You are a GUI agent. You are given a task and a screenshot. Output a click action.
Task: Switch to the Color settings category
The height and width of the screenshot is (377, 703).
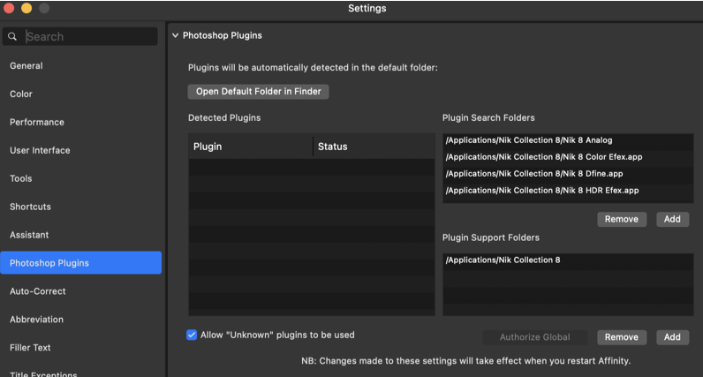point(21,94)
